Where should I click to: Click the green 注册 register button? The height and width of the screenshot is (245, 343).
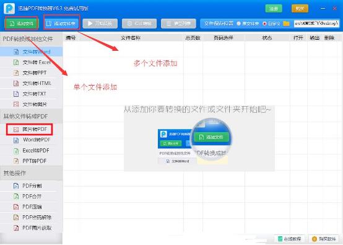click(274, 9)
